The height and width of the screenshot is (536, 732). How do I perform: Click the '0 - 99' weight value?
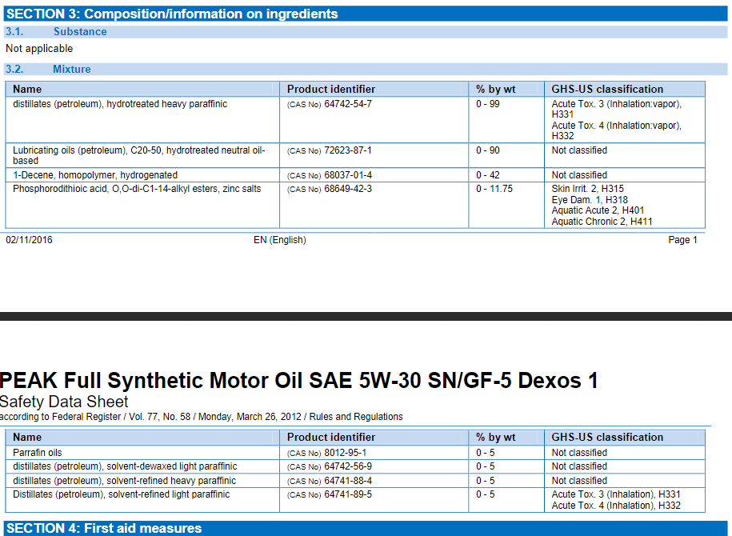(x=488, y=104)
